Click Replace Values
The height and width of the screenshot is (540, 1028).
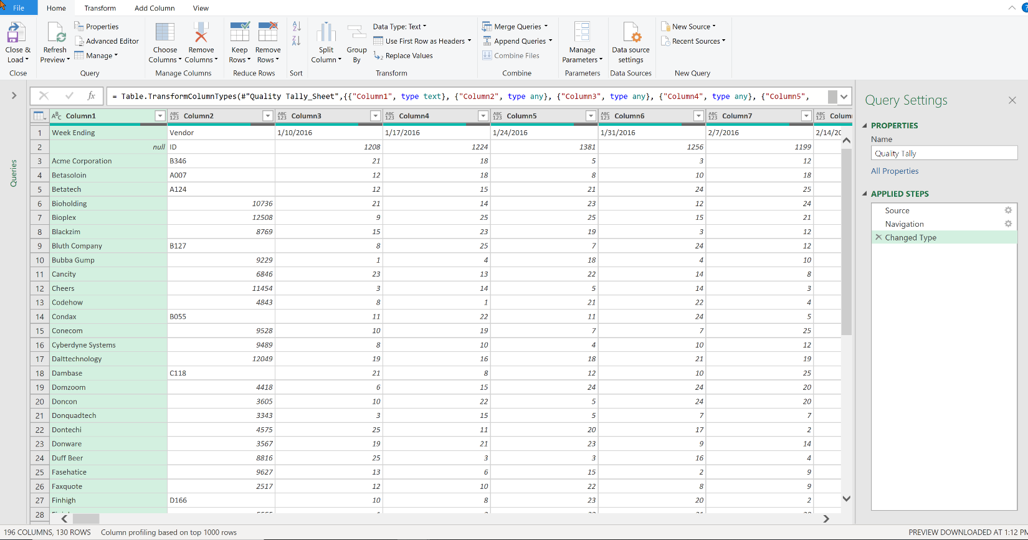(x=403, y=55)
